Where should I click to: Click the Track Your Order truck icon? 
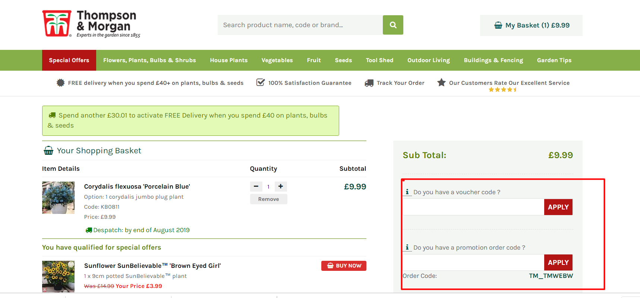pyautogui.click(x=369, y=83)
